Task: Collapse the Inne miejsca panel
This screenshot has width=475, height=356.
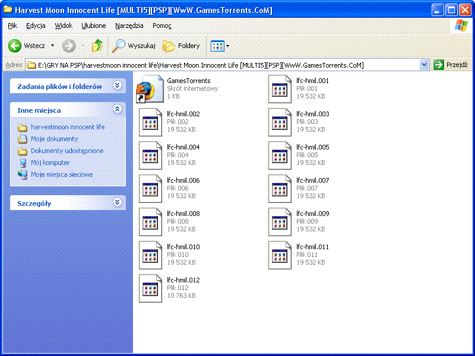Action: coord(117,109)
